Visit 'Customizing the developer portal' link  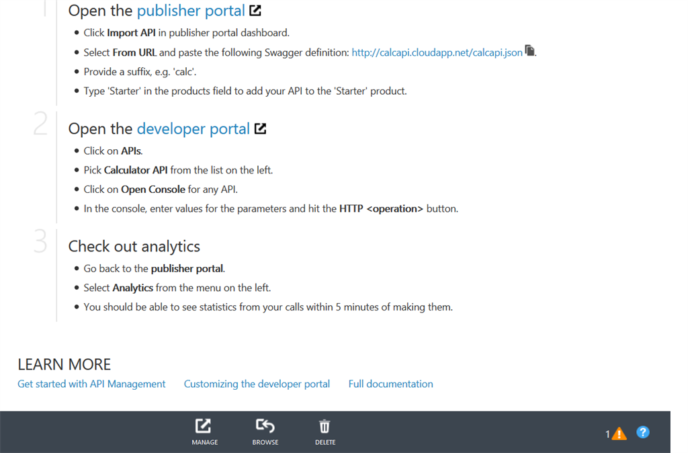pos(257,384)
